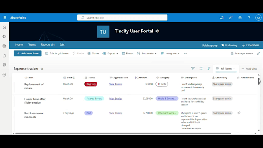The height and width of the screenshot is (148, 263).
Task: View the 2 members list
Action: (x=251, y=45)
